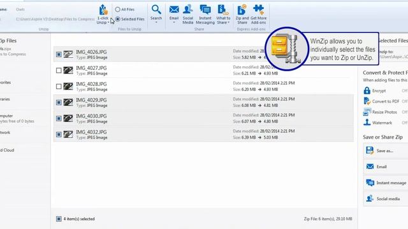Open the What to Share dropdown arrow
Viewport: 408px width, 229px height.
pyautogui.click(x=228, y=23)
